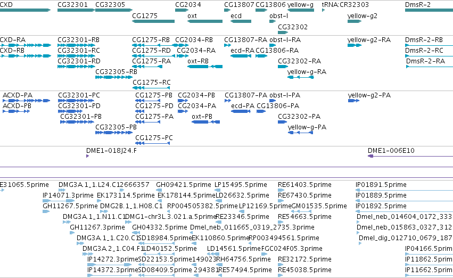Click protein oxt-PB label
The width and height of the screenshot is (453, 278).
202,117
